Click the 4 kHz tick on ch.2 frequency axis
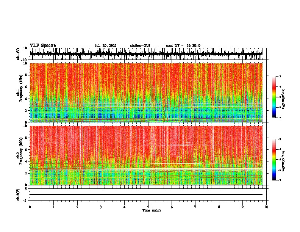 [x=26, y=161]
